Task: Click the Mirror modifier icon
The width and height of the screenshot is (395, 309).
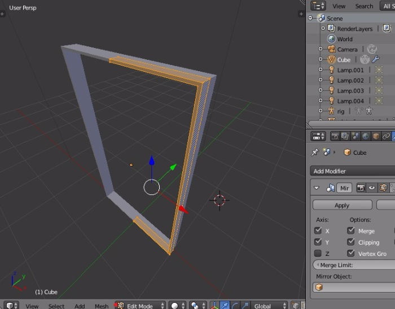Action: pyautogui.click(x=330, y=188)
